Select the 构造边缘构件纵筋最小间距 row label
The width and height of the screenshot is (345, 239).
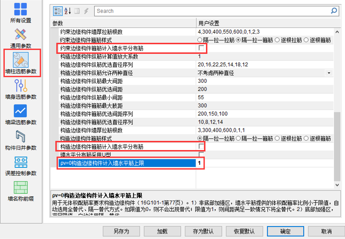click(x=91, y=98)
